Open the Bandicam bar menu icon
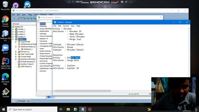The image size is (199, 112). point(69,2)
